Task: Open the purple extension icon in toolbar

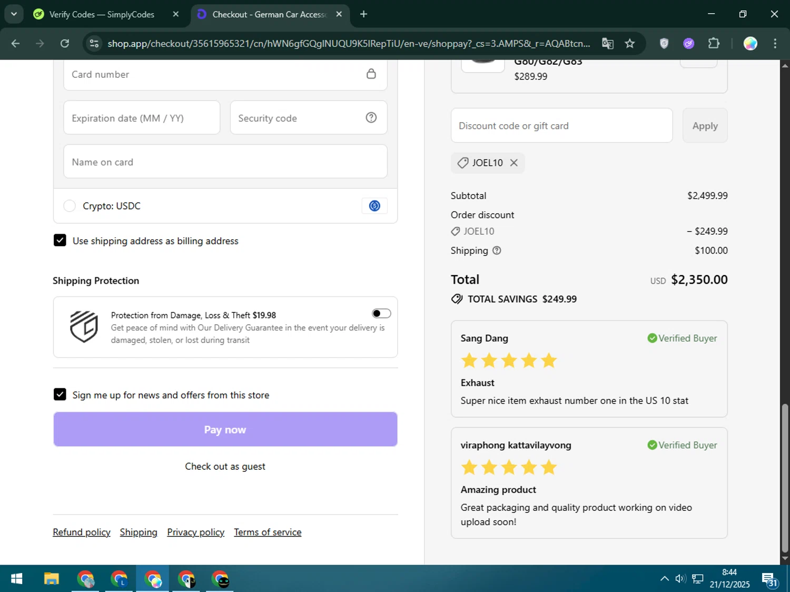Action: pyautogui.click(x=689, y=43)
